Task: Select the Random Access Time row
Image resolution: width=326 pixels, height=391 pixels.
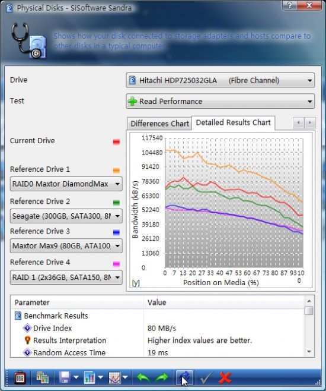Action: [158, 352]
